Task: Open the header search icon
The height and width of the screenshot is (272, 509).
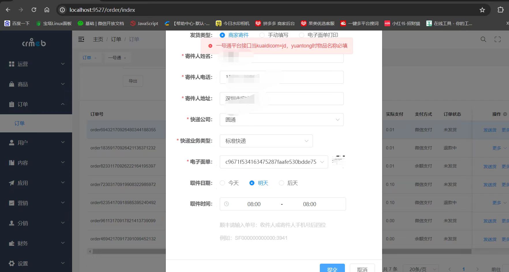Action: pyautogui.click(x=483, y=39)
